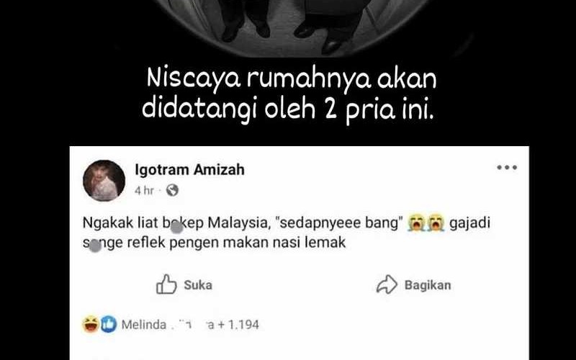
Task: Click the 4 hr post timestamp
Action: [144, 190]
